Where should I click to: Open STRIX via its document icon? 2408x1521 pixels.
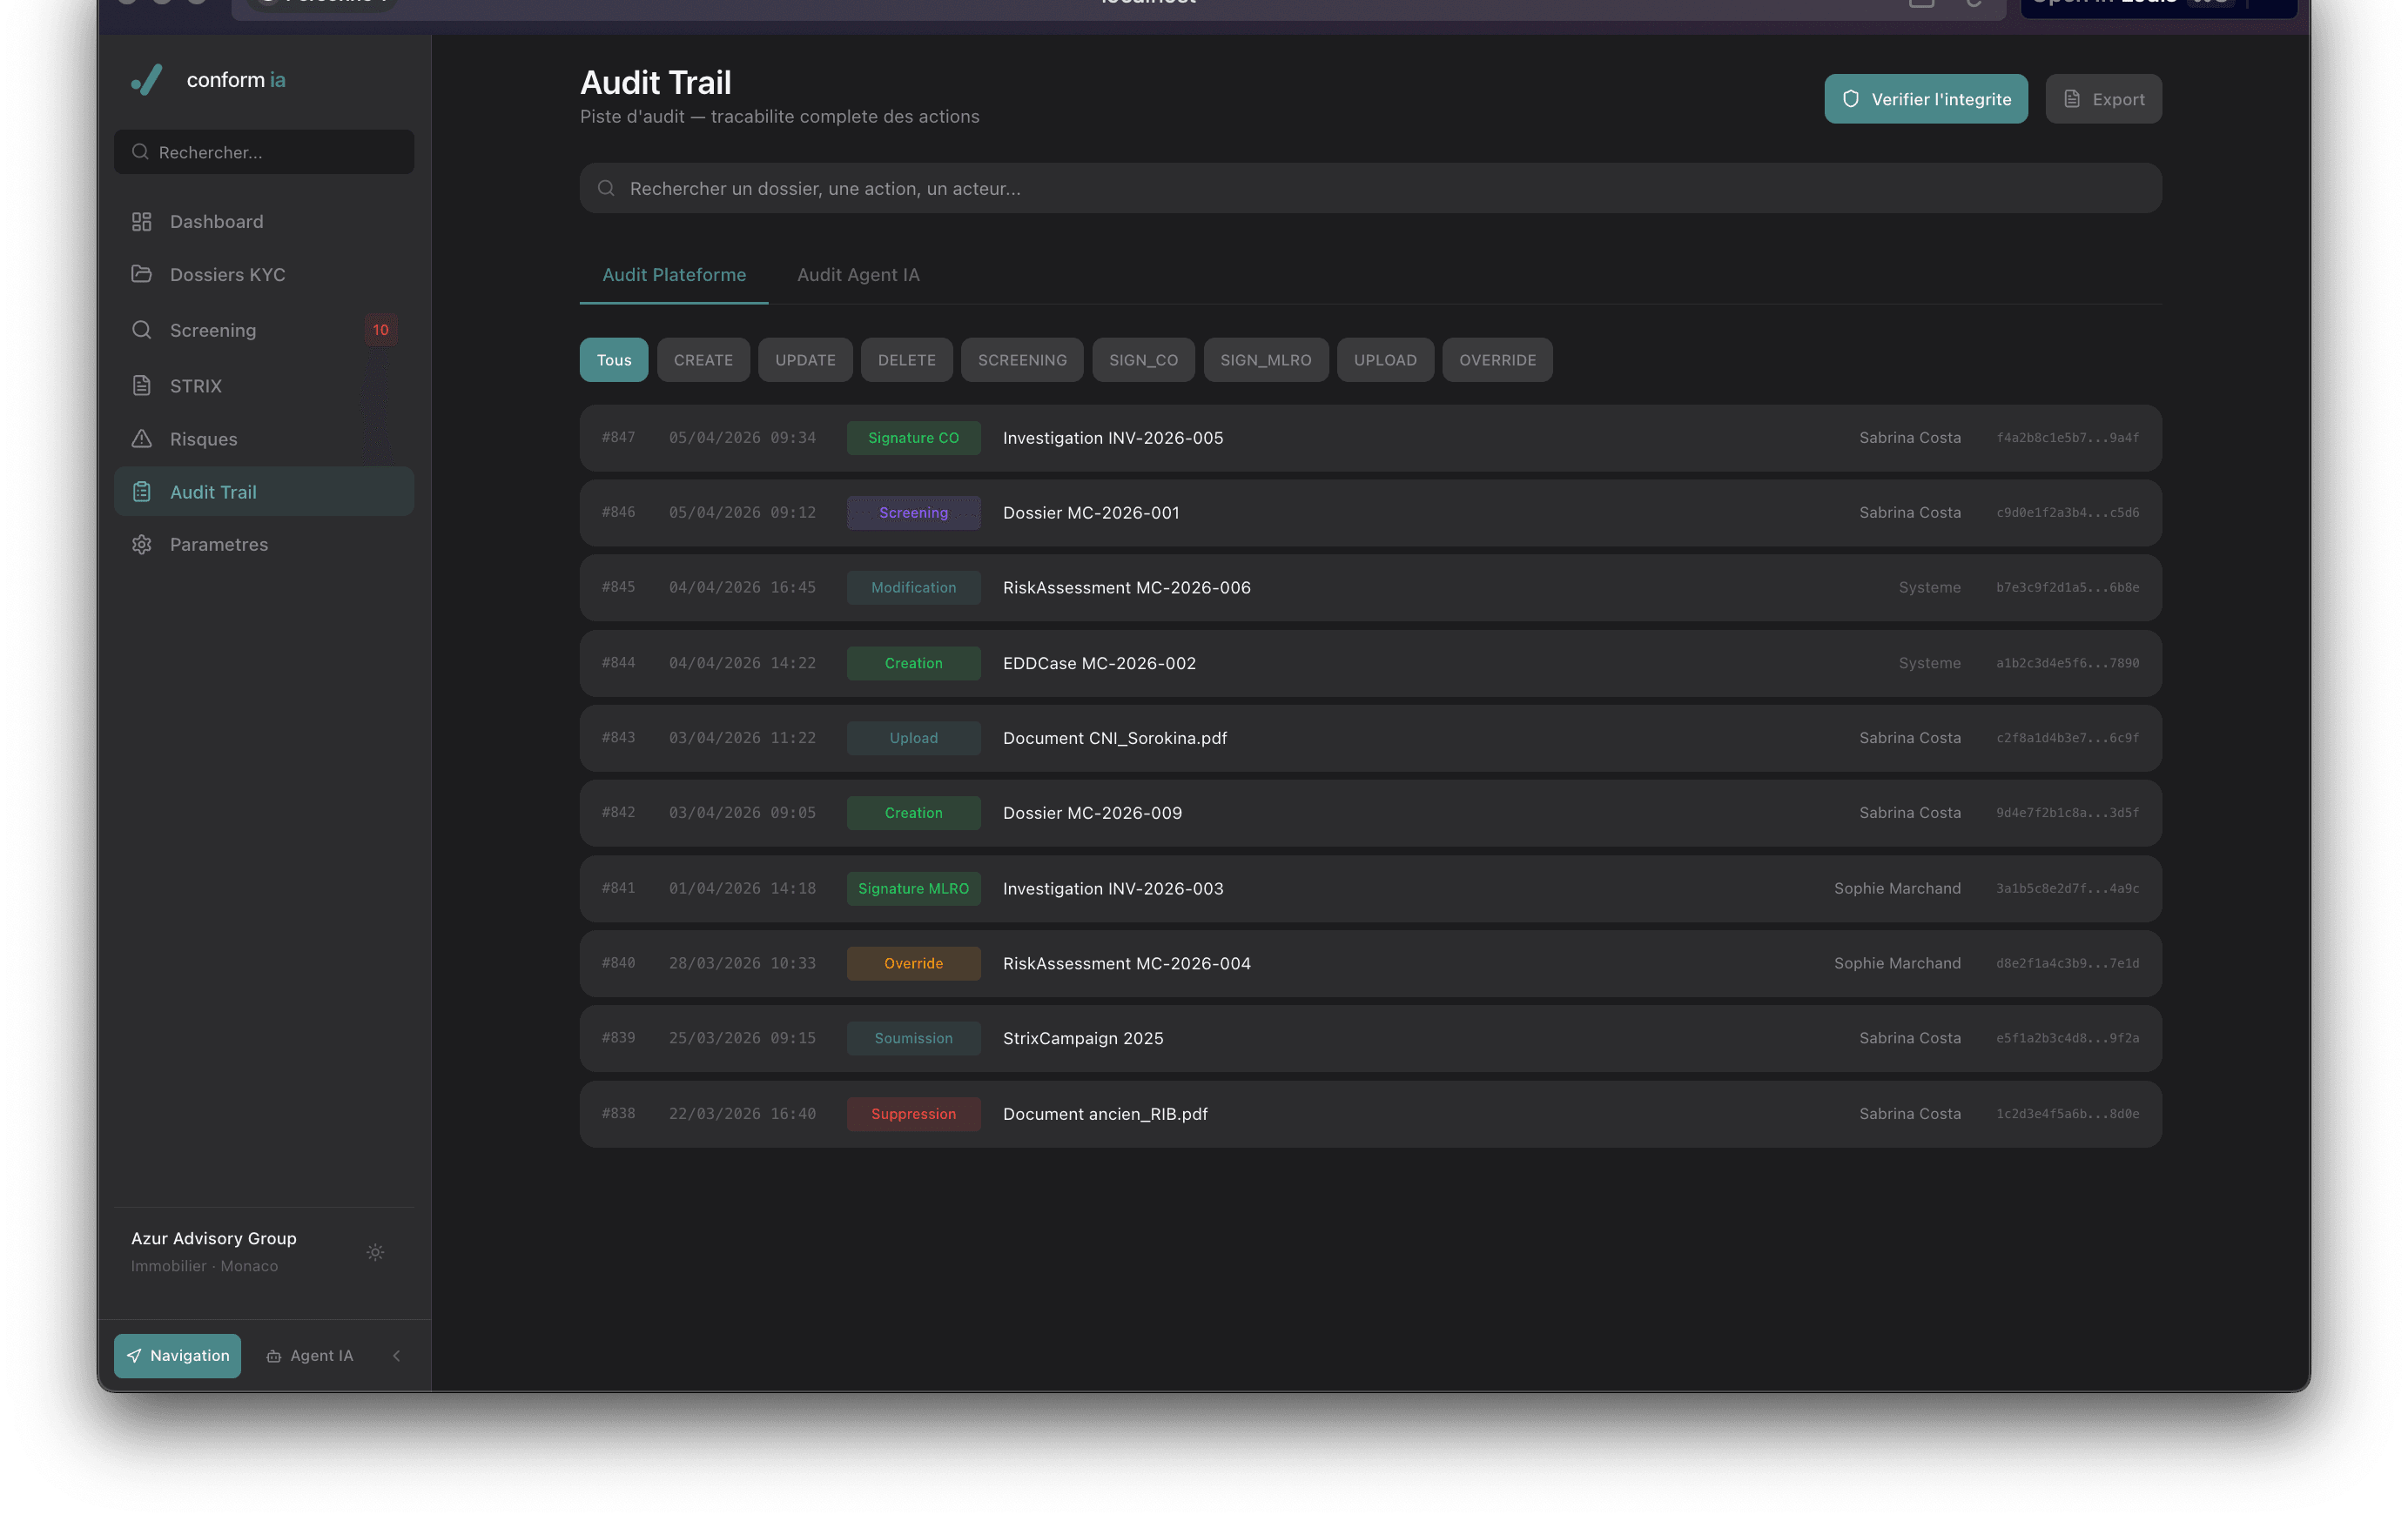[x=141, y=385]
